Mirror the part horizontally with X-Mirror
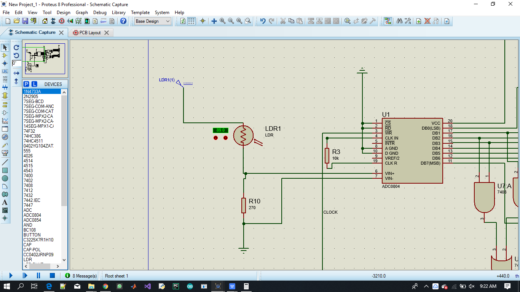The image size is (520, 292). [x=16, y=73]
